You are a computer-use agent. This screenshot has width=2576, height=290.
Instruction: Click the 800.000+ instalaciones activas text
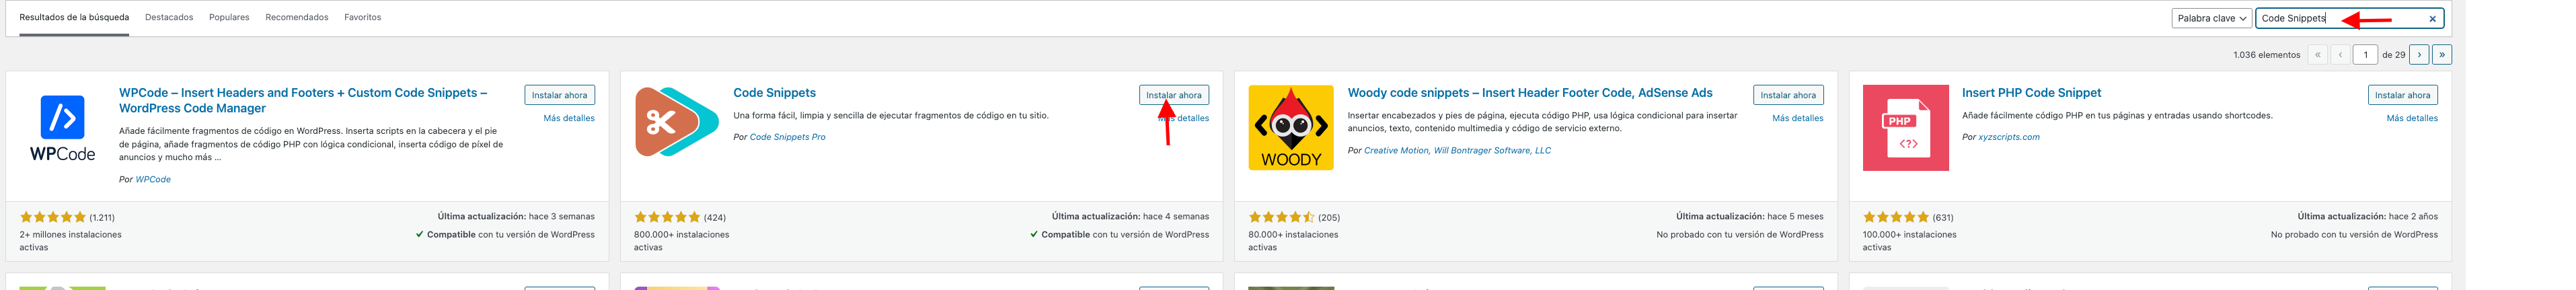pyautogui.click(x=681, y=241)
